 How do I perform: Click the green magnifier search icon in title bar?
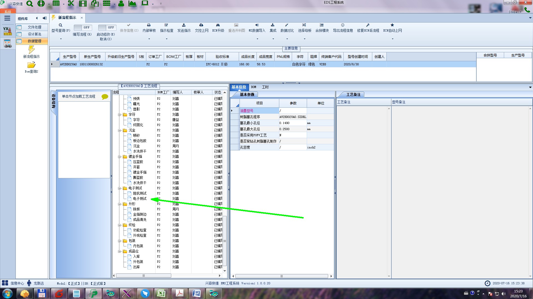tap(30, 4)
